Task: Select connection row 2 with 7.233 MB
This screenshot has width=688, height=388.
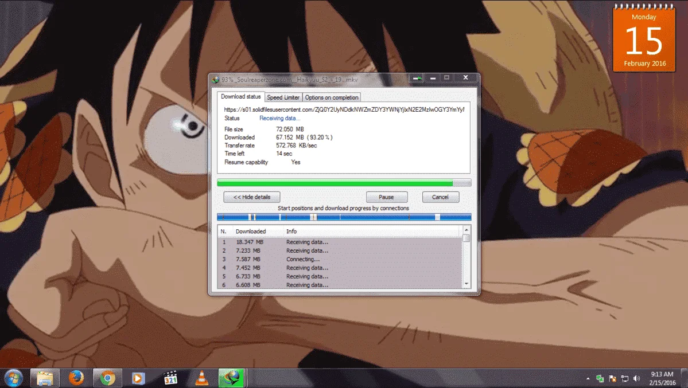Action: (x=340, y=251)
